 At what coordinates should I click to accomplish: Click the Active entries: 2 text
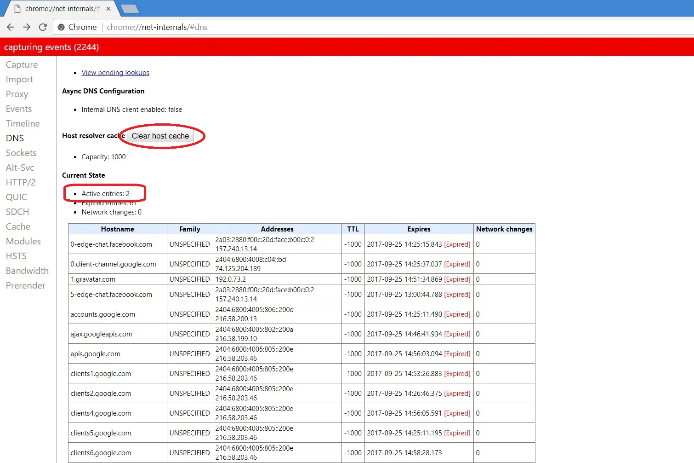point(105,193)
